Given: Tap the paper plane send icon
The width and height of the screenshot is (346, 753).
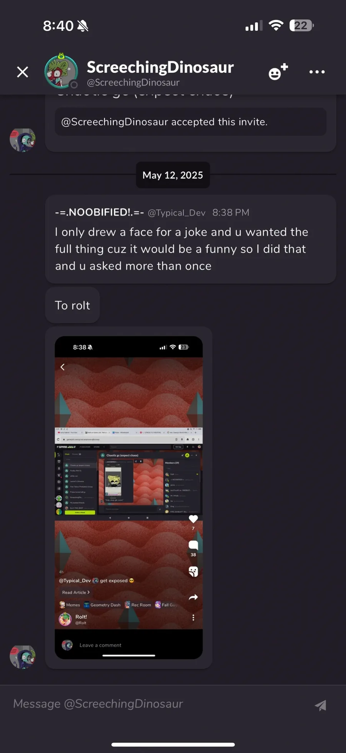Looking at the screenshot, I should 321,705.
